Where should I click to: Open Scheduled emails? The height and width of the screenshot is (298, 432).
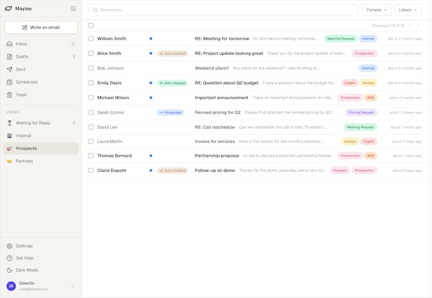[26, 82]
